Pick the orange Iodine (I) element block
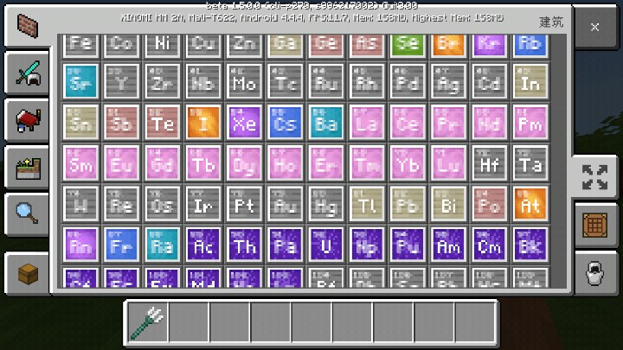Viewport: 623px width, 350px height. pos(203,122)
